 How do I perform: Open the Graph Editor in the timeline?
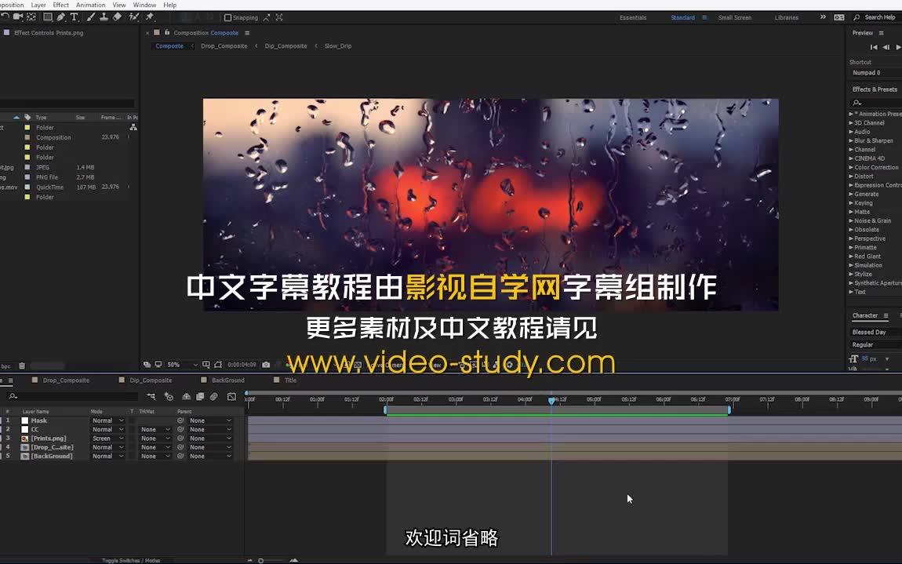(231, 396)
